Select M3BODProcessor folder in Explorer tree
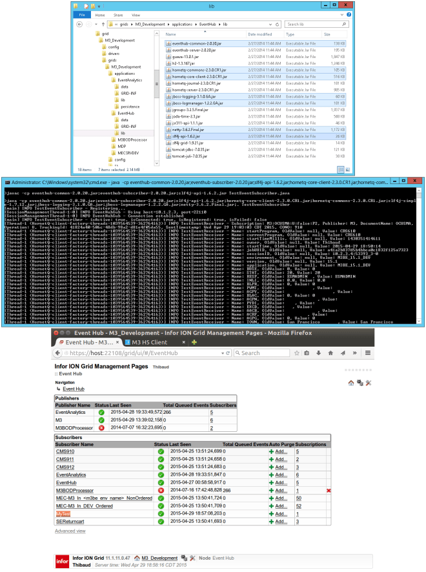 point(132,139)
